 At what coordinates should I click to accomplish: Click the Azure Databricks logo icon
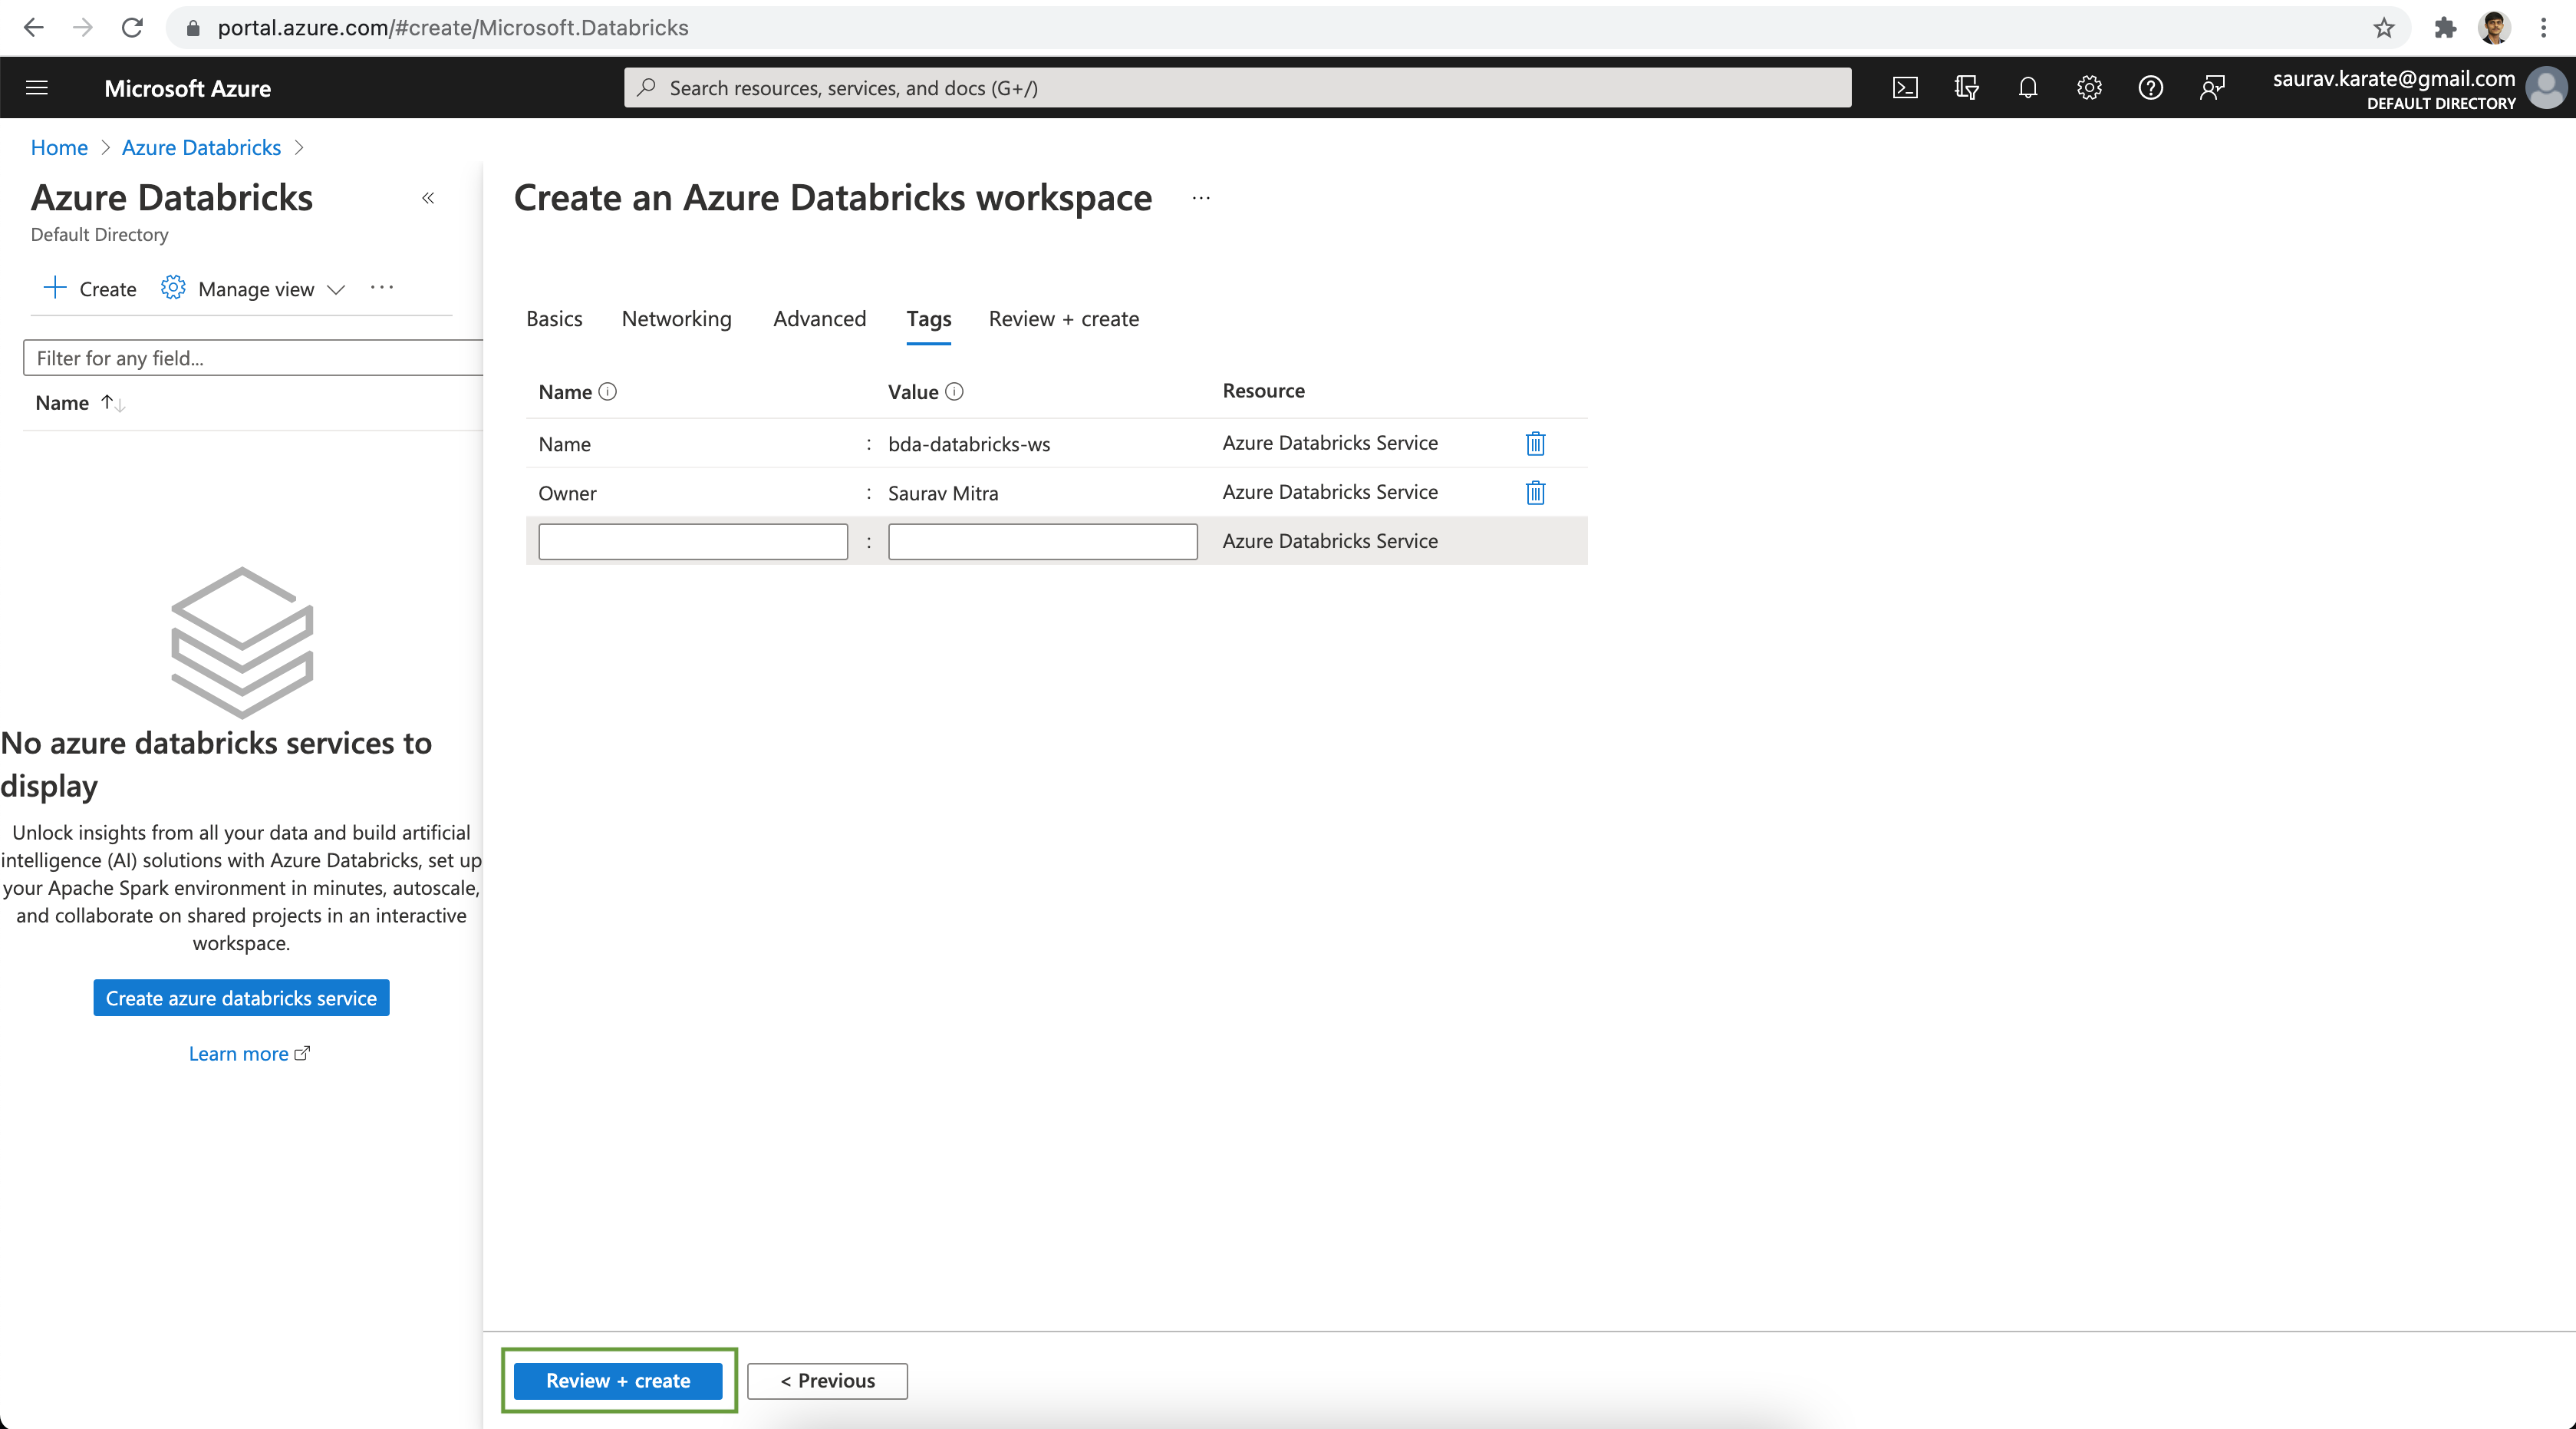[241, 641]
